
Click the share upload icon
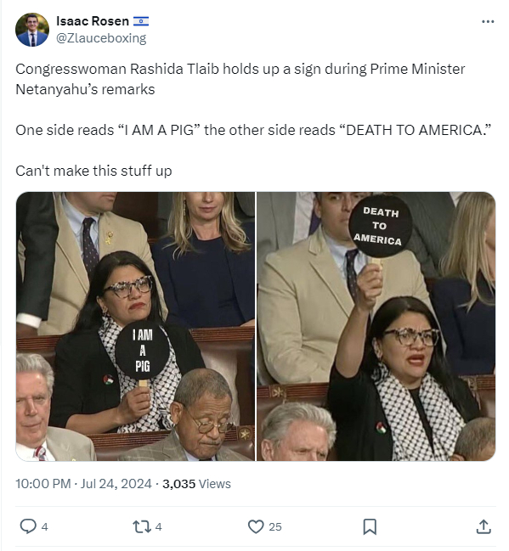tap(484, 526)
